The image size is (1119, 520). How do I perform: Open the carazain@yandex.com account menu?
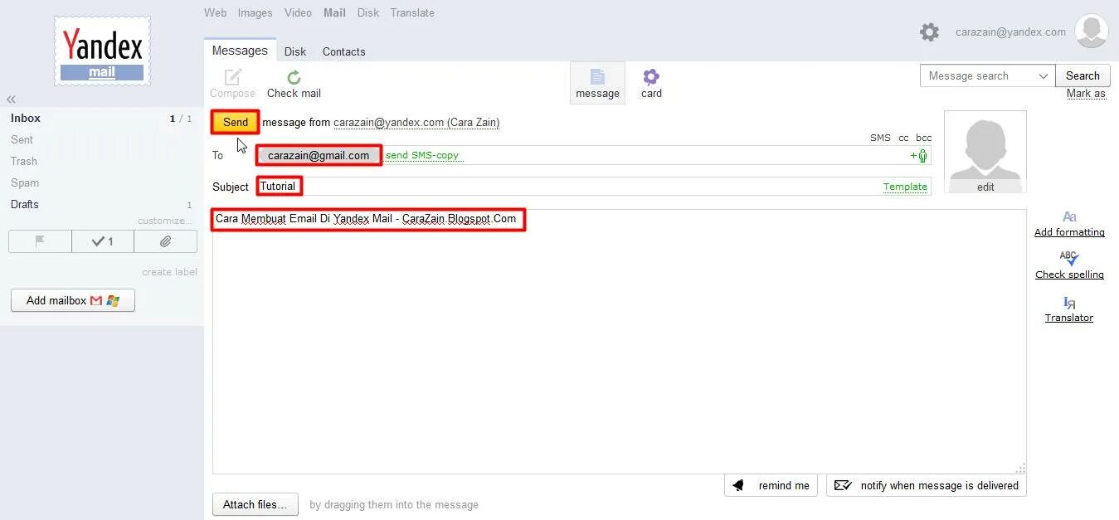click(1010, 32)
